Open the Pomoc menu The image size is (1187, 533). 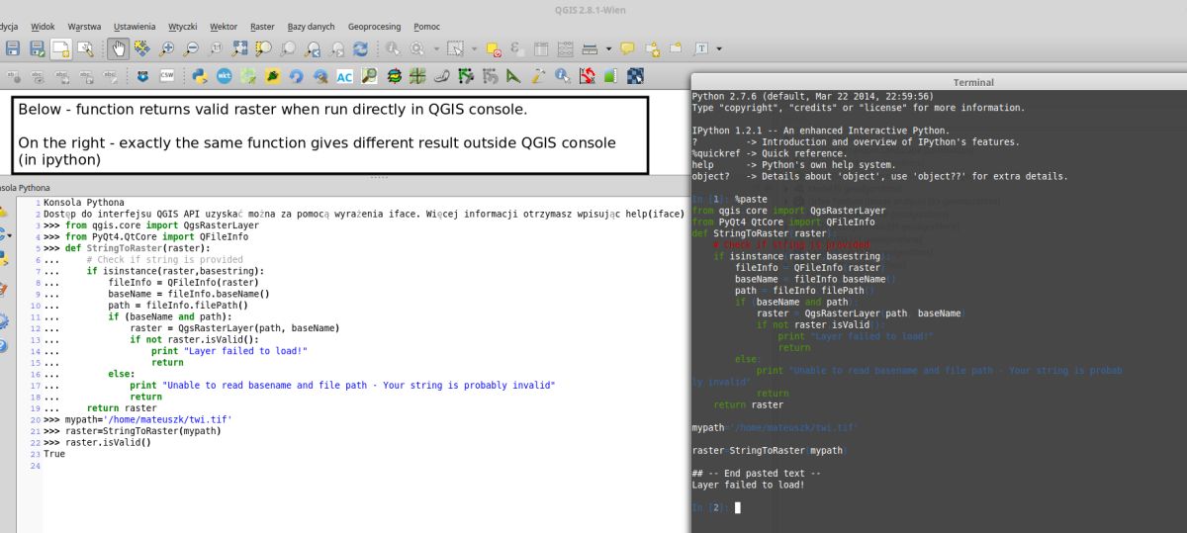pos(426,27)
